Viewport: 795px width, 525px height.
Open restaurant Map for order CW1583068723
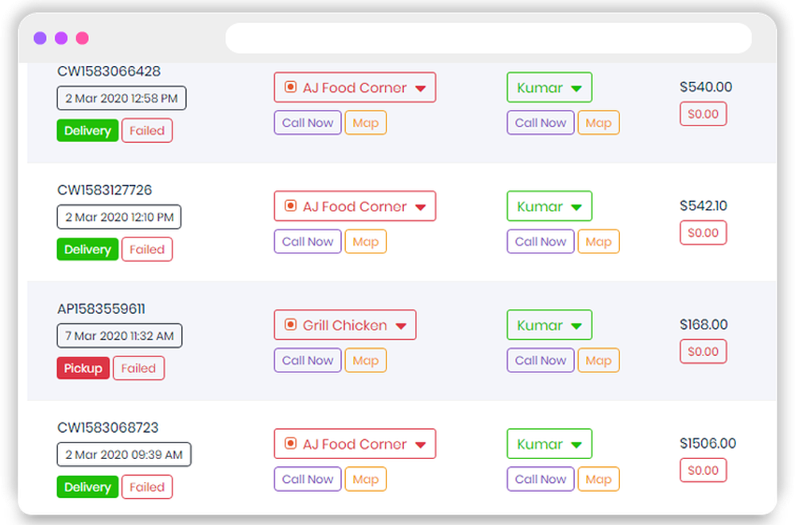point(366,479)
